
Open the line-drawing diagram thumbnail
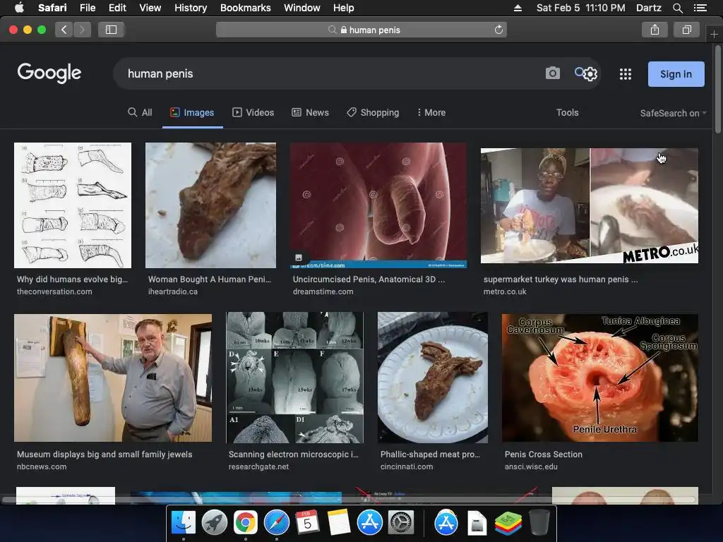73,205
